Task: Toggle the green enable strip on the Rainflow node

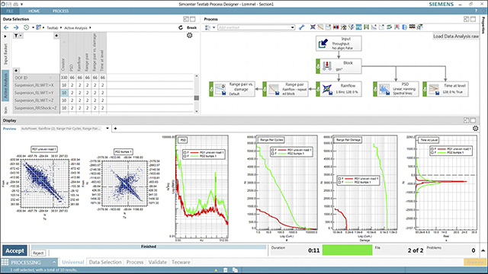Action: tap(318, 89)
